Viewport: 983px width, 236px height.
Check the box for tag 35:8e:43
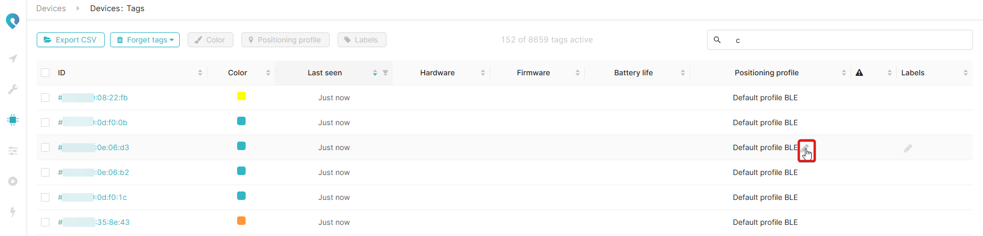click(45, 222)
